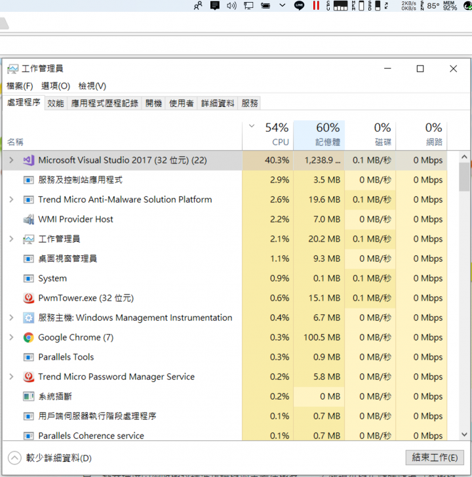
Task: Expand the 服務主機: Windows Management Instrumentation group
Action: coord(11,318)
